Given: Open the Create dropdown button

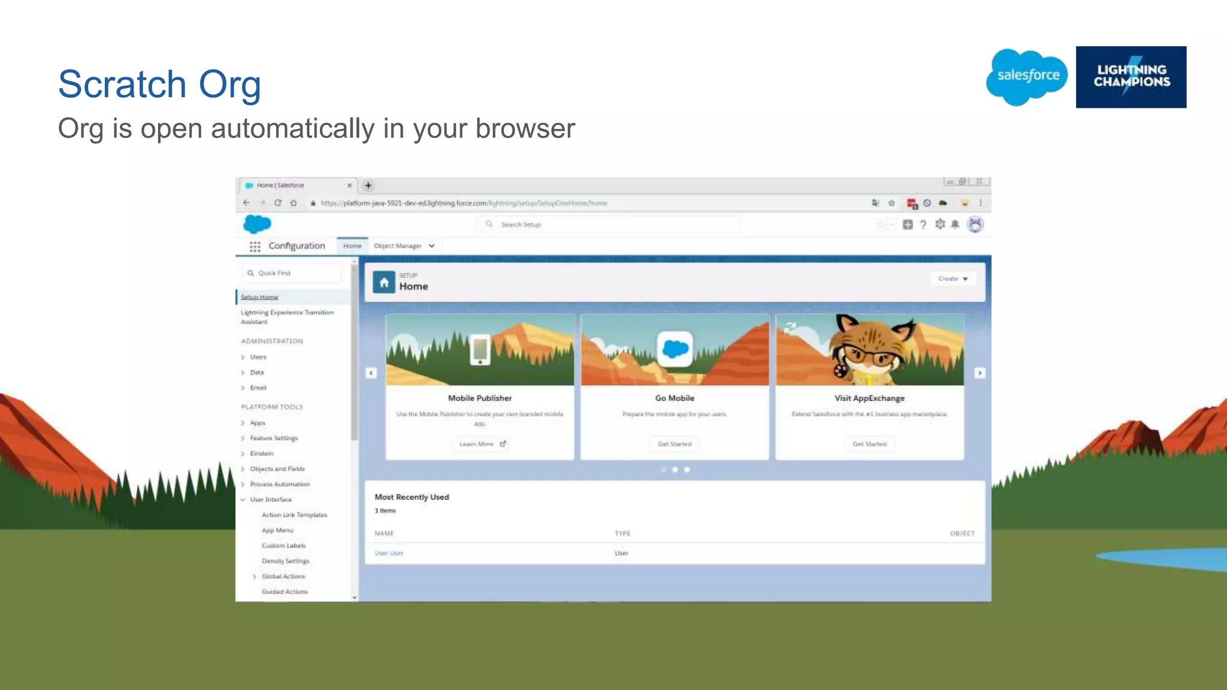Looking at the screenshot, I should [x=953, y=279].
